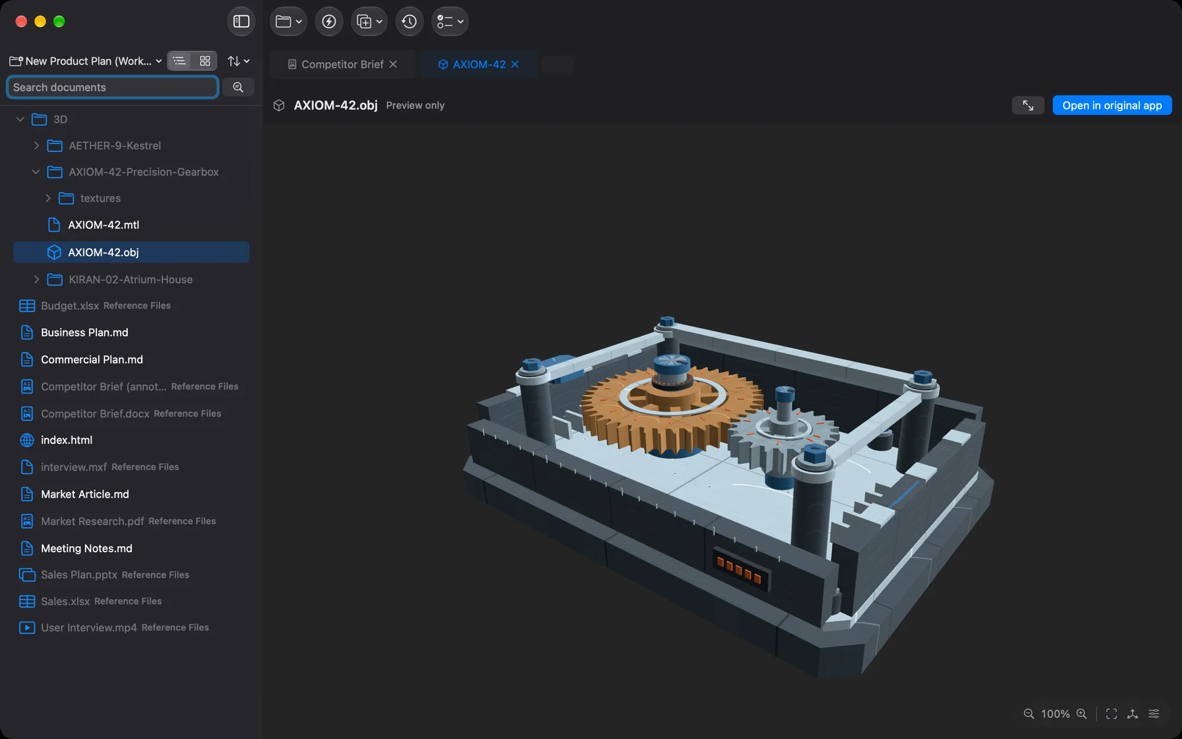This screenshot has height=739, width=1182.
Task: Click the lightning bolt quick action icon
Action: coord(329,22)
